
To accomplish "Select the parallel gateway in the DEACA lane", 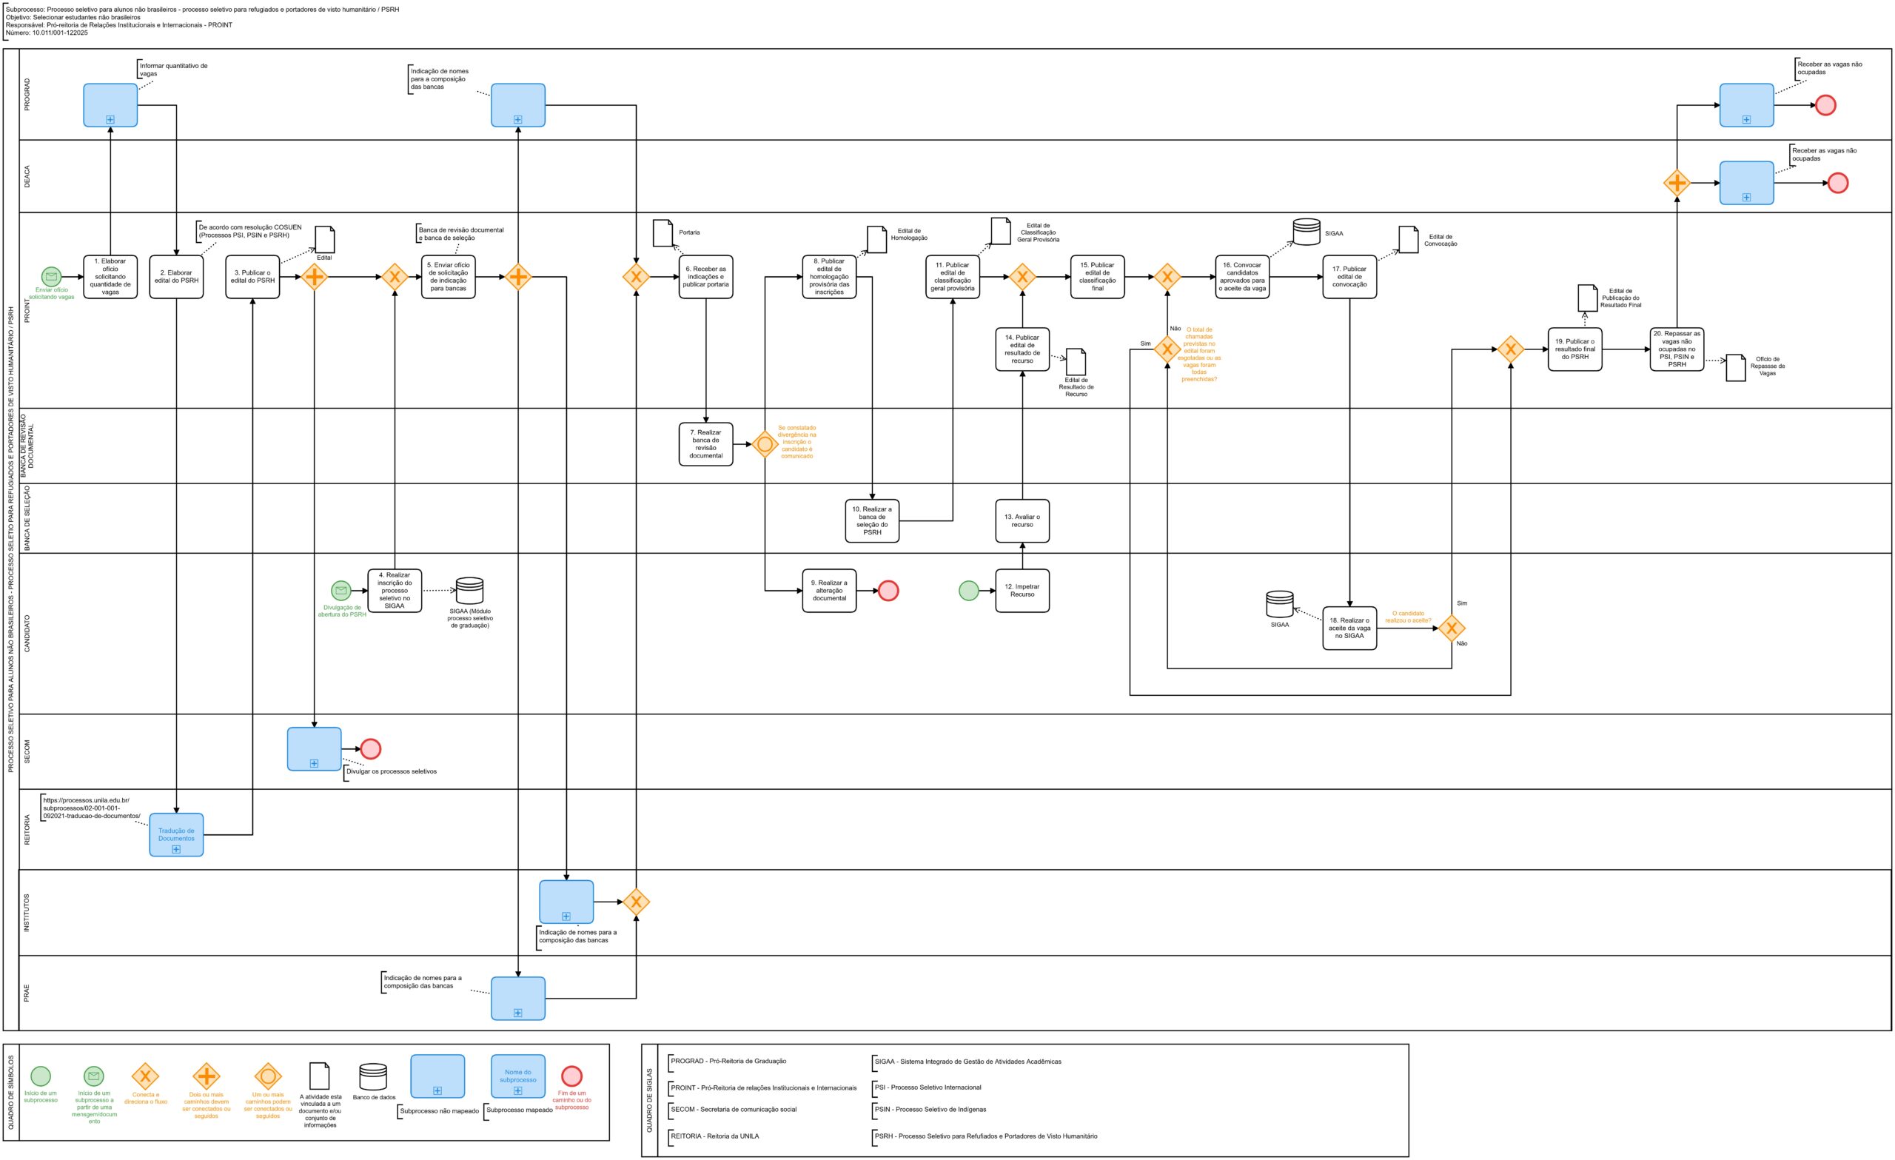I will (1677, 183).
